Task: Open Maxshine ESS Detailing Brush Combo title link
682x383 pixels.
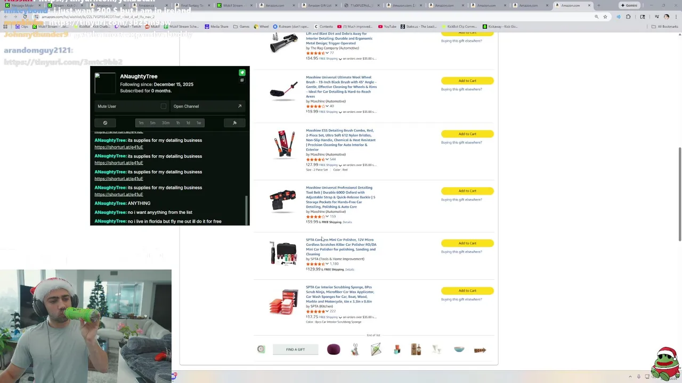Action: click(x=341, y=140)
